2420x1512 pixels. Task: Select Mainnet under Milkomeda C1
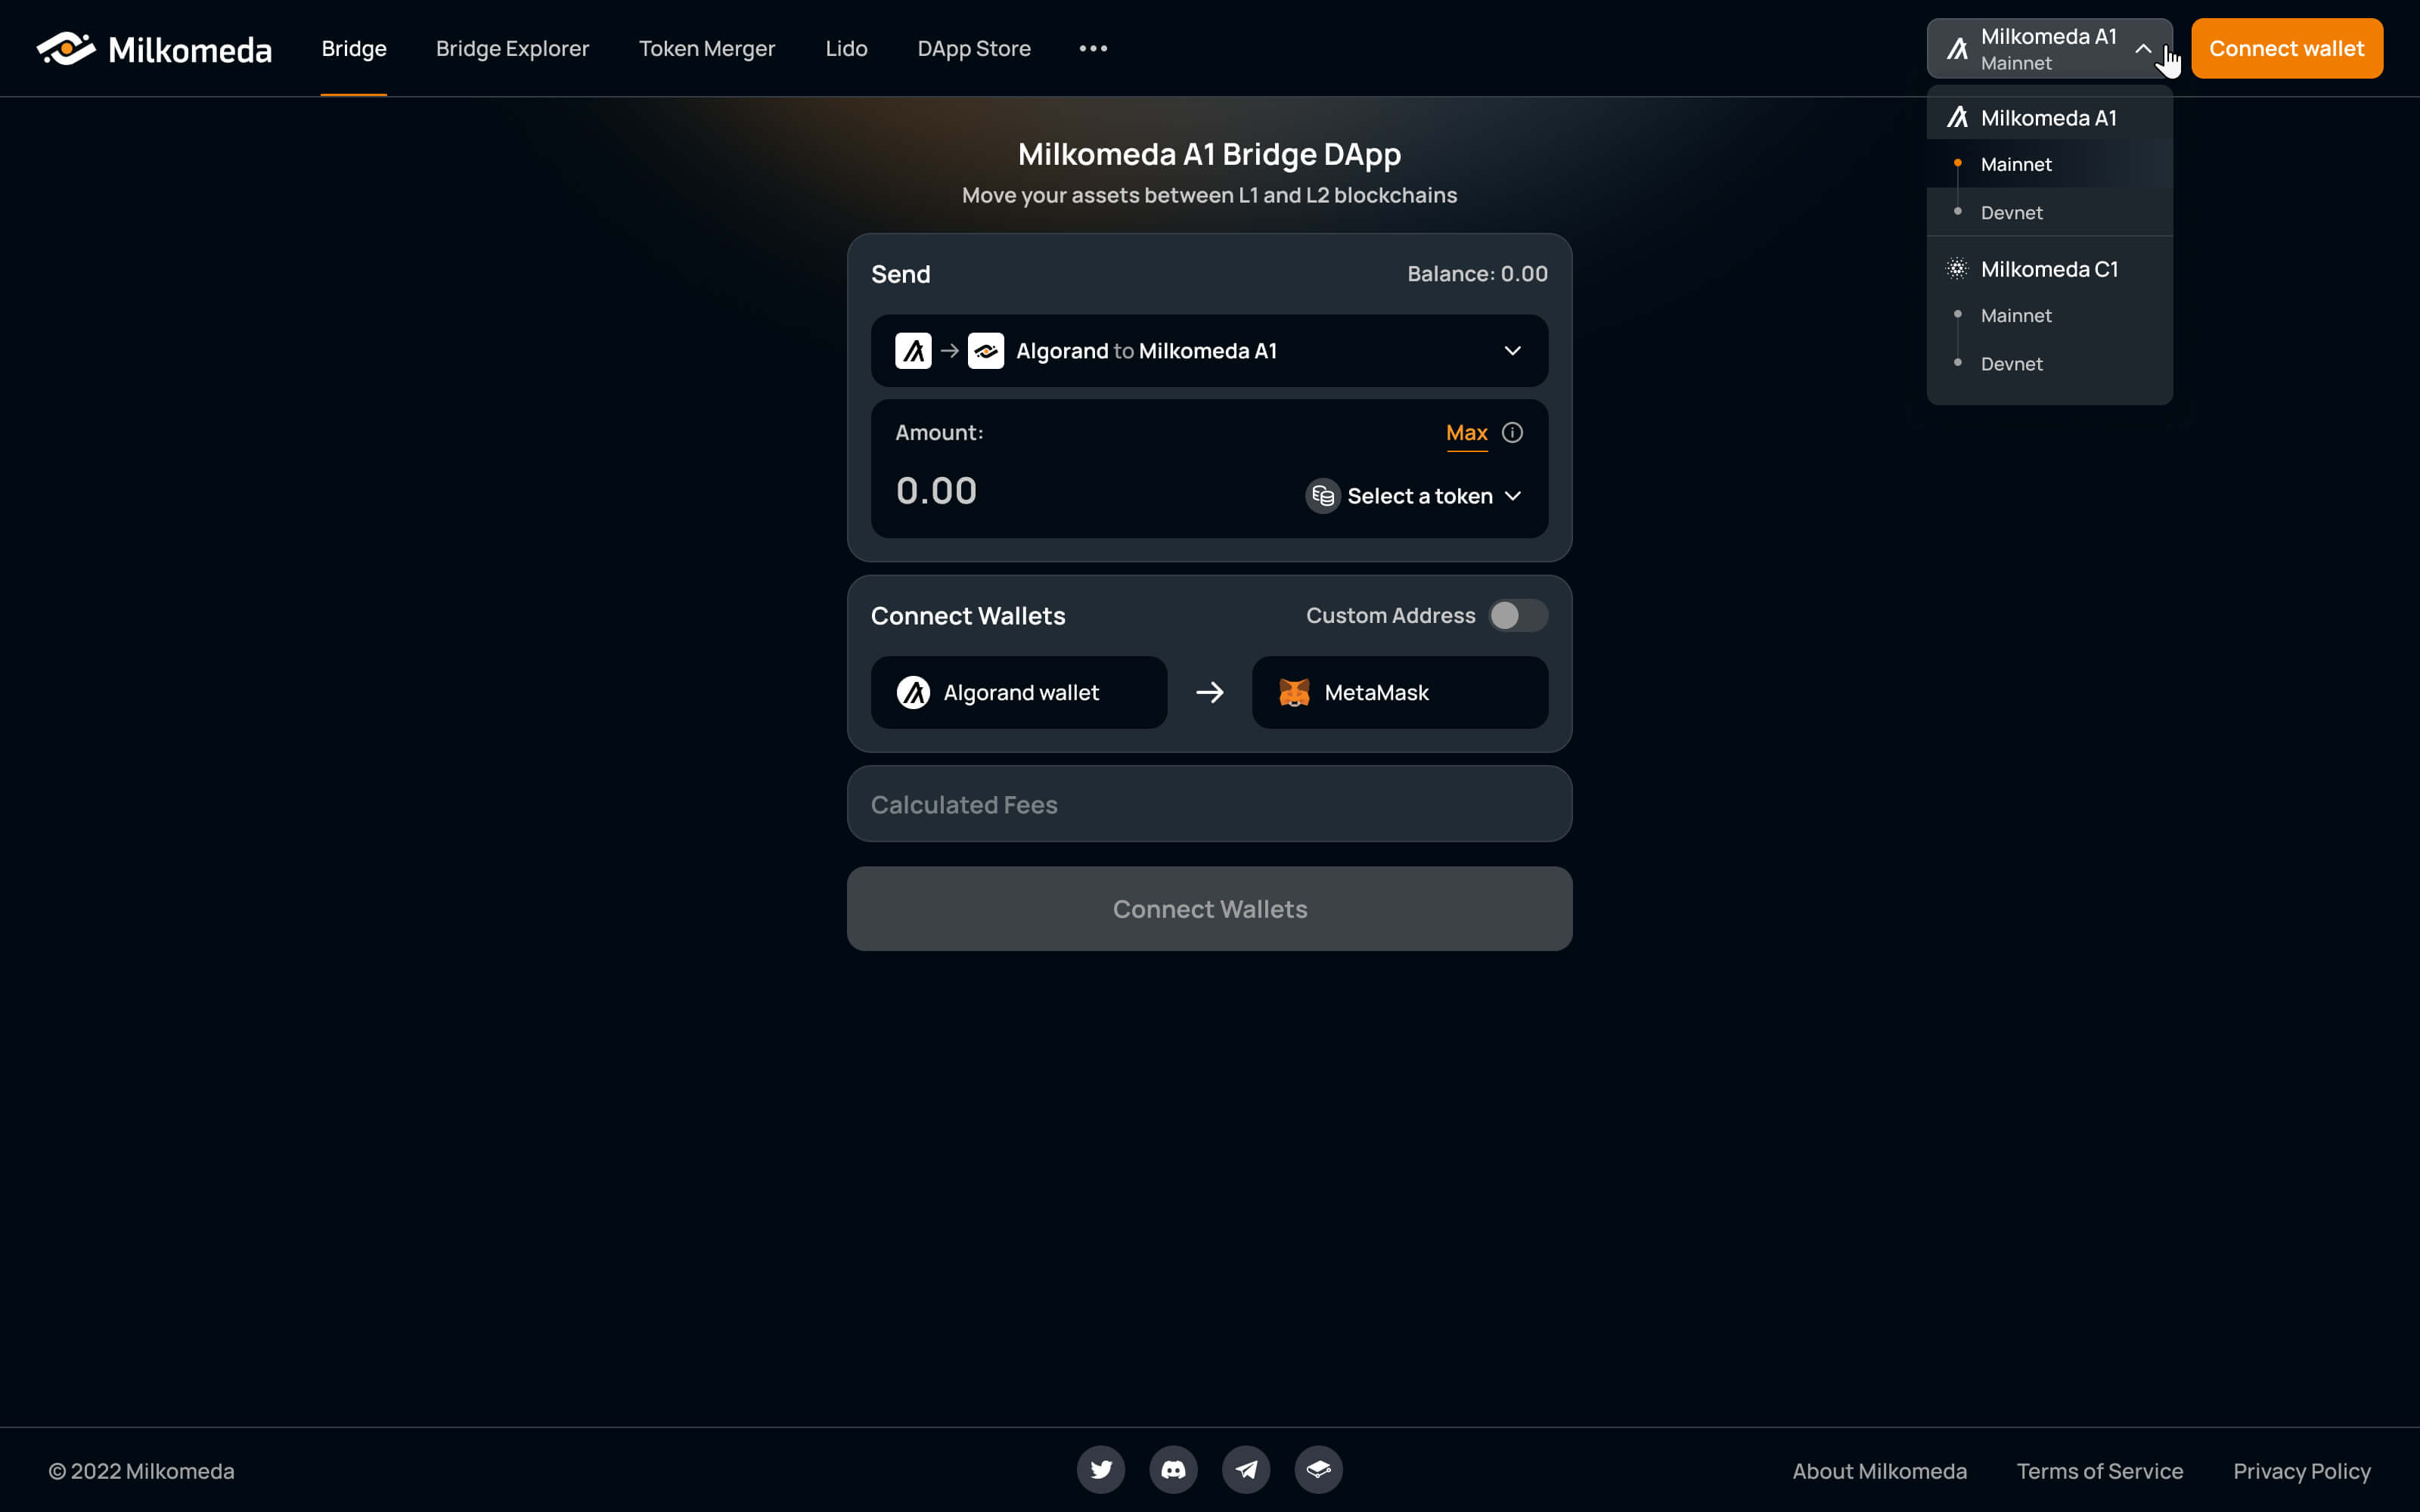pyautogui.click(x=2015, y=315)
